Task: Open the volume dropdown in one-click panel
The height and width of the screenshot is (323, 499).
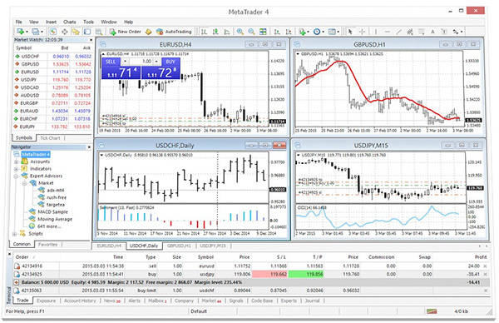Action: point(156,62)
